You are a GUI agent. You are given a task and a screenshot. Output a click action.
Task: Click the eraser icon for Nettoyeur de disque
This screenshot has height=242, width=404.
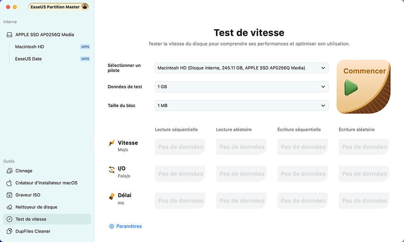(x=9, y=207)
